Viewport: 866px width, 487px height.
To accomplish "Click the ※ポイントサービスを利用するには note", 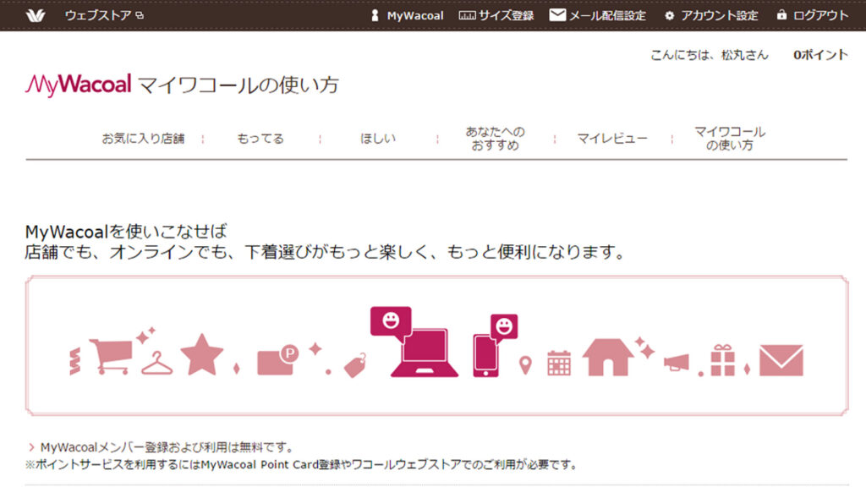I will tap(301, 465).
